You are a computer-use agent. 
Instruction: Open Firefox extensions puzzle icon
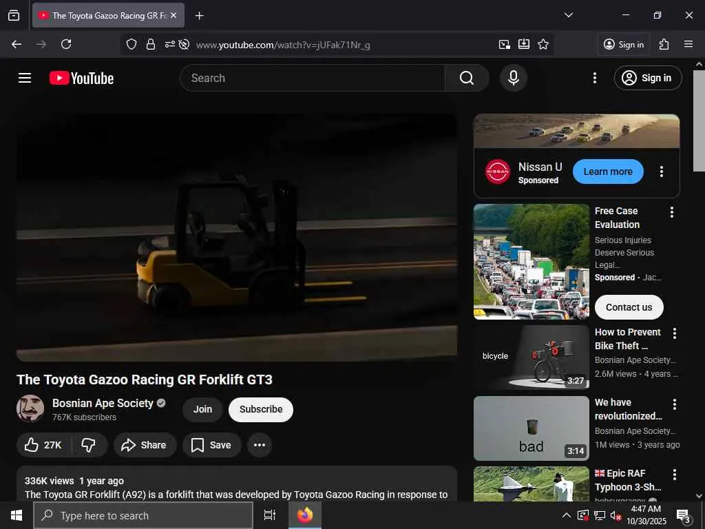point(664,44)
